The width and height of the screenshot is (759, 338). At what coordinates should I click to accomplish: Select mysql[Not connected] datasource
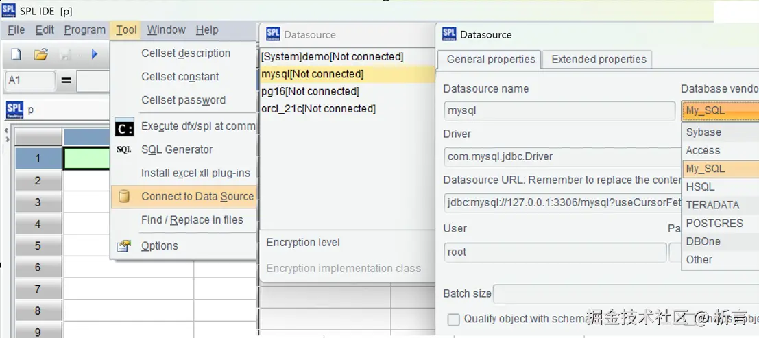(347, 74)
